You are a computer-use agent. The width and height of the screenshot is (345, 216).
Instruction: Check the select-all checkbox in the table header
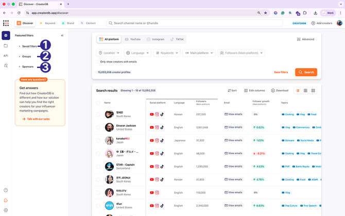(98, 103)
